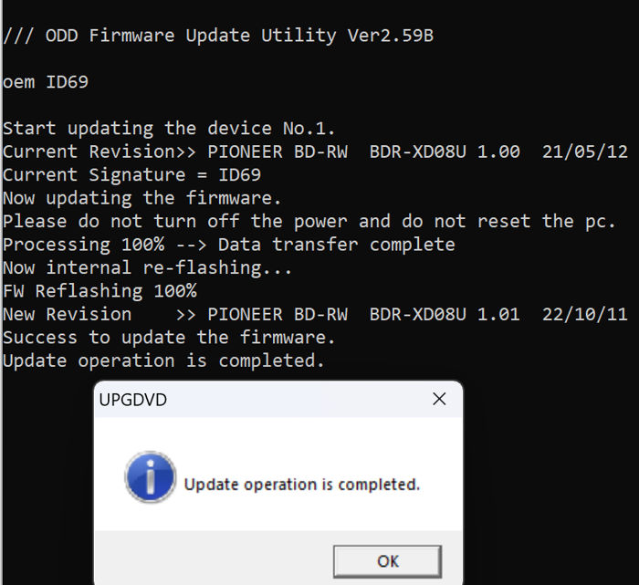Viewport: 639px width, 585px height.
Task: Click 'Processing 100% --> Data transfer complete' line
Action: pos(228,245)
